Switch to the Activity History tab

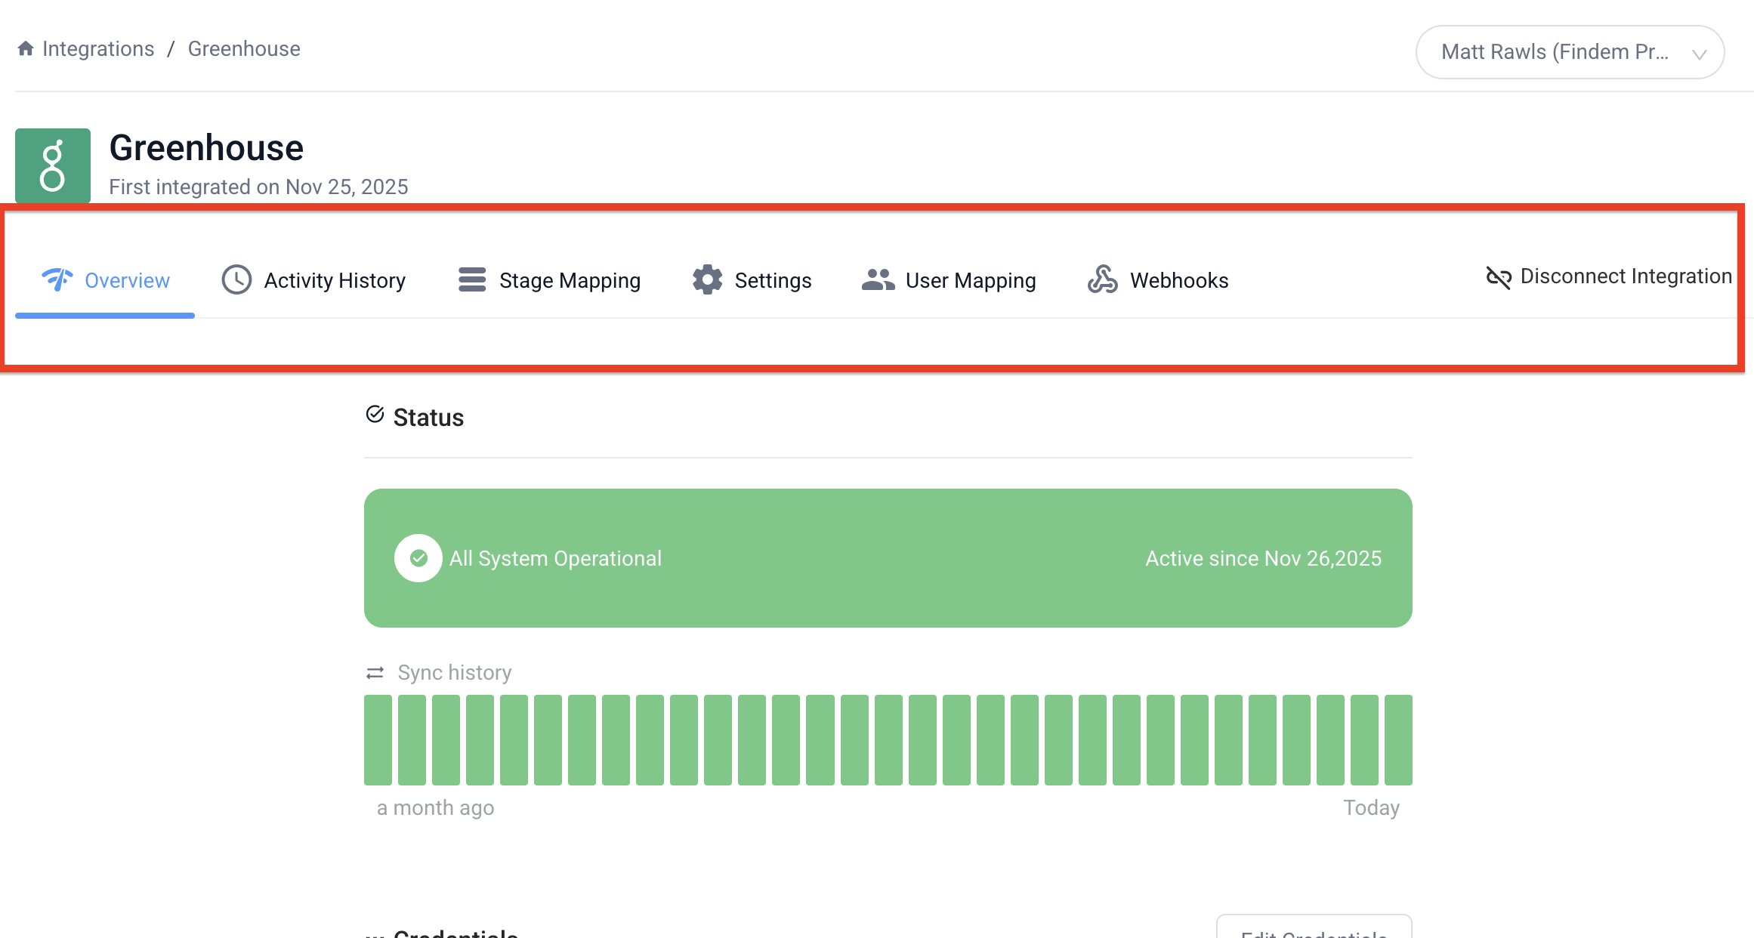click(x=313, y=280)
